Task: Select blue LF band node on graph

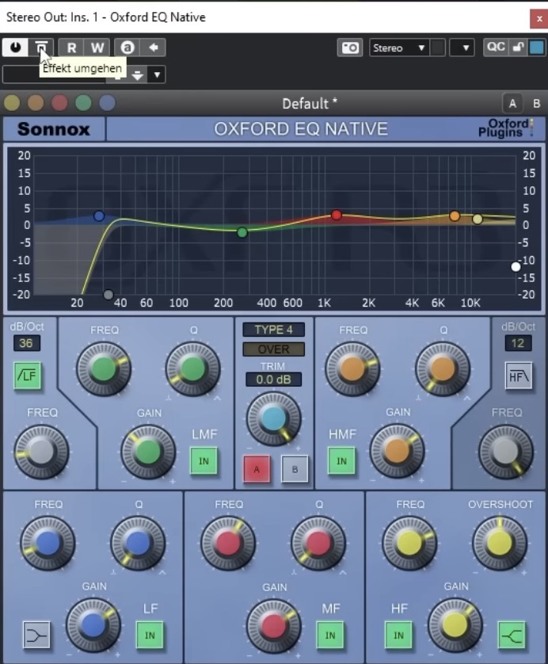Action: (x=99, y=216)
